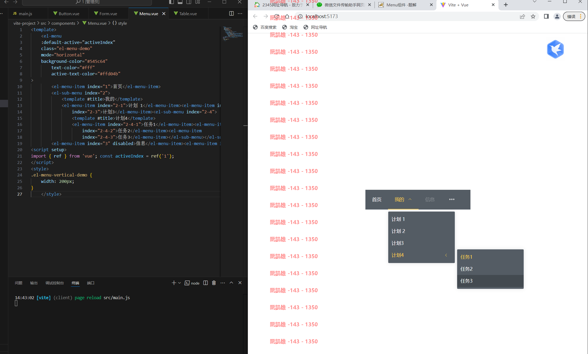Open the 端口 panel tab
Screen dimensions: 588x354
point(91,283)
